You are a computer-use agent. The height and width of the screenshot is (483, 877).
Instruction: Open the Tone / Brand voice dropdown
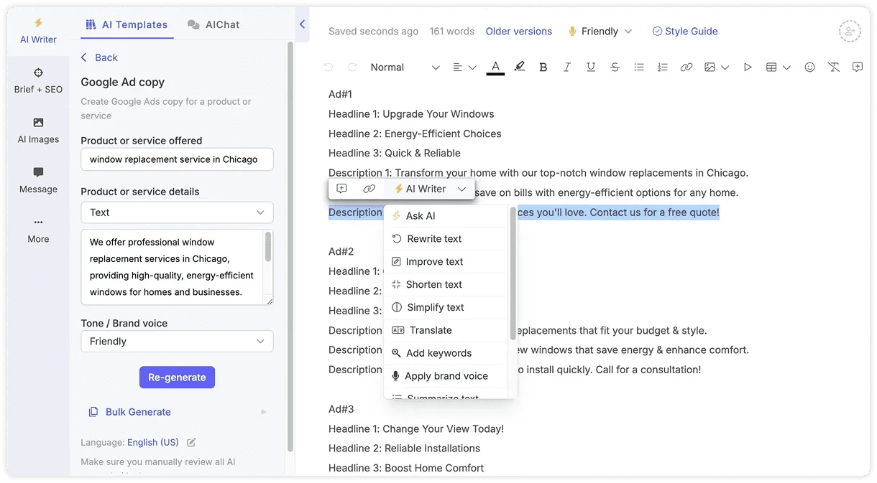tap(177, 342)
